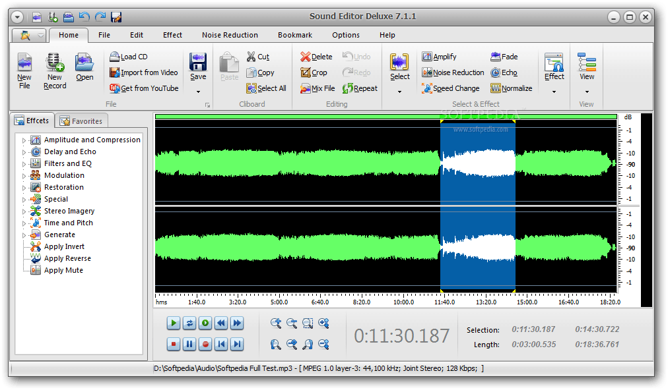Jump to end of track

coord(237,344)
